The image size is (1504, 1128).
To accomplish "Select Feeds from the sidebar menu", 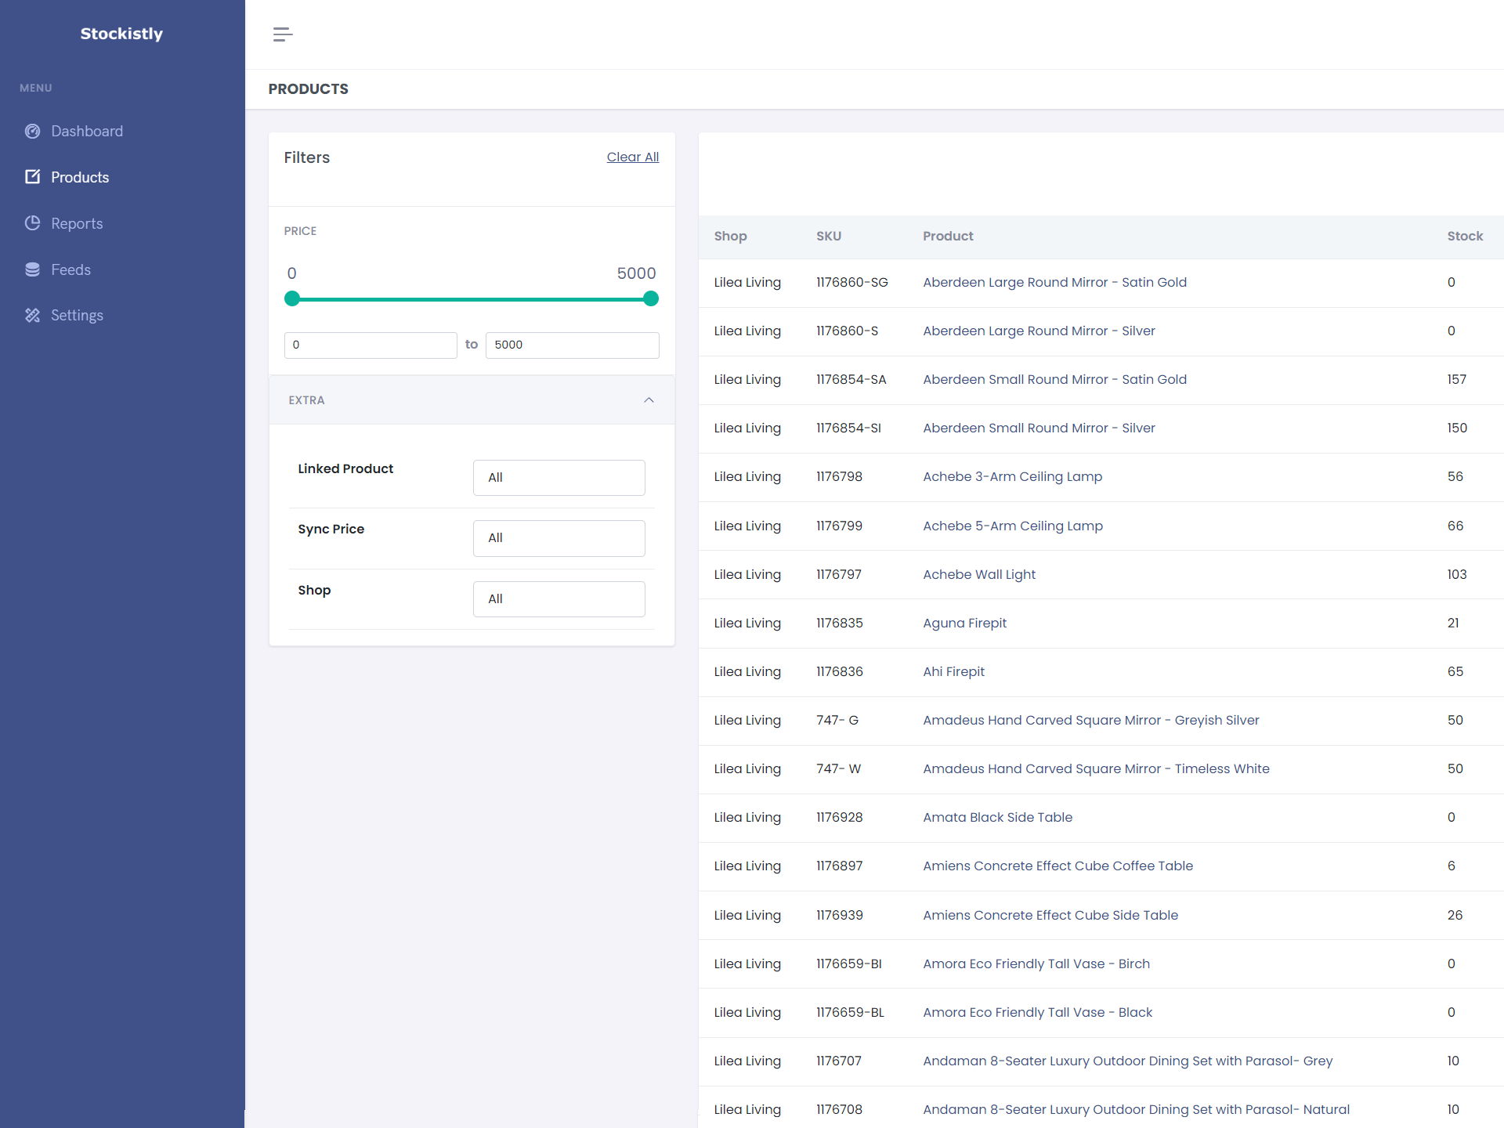I will point(70,269).
